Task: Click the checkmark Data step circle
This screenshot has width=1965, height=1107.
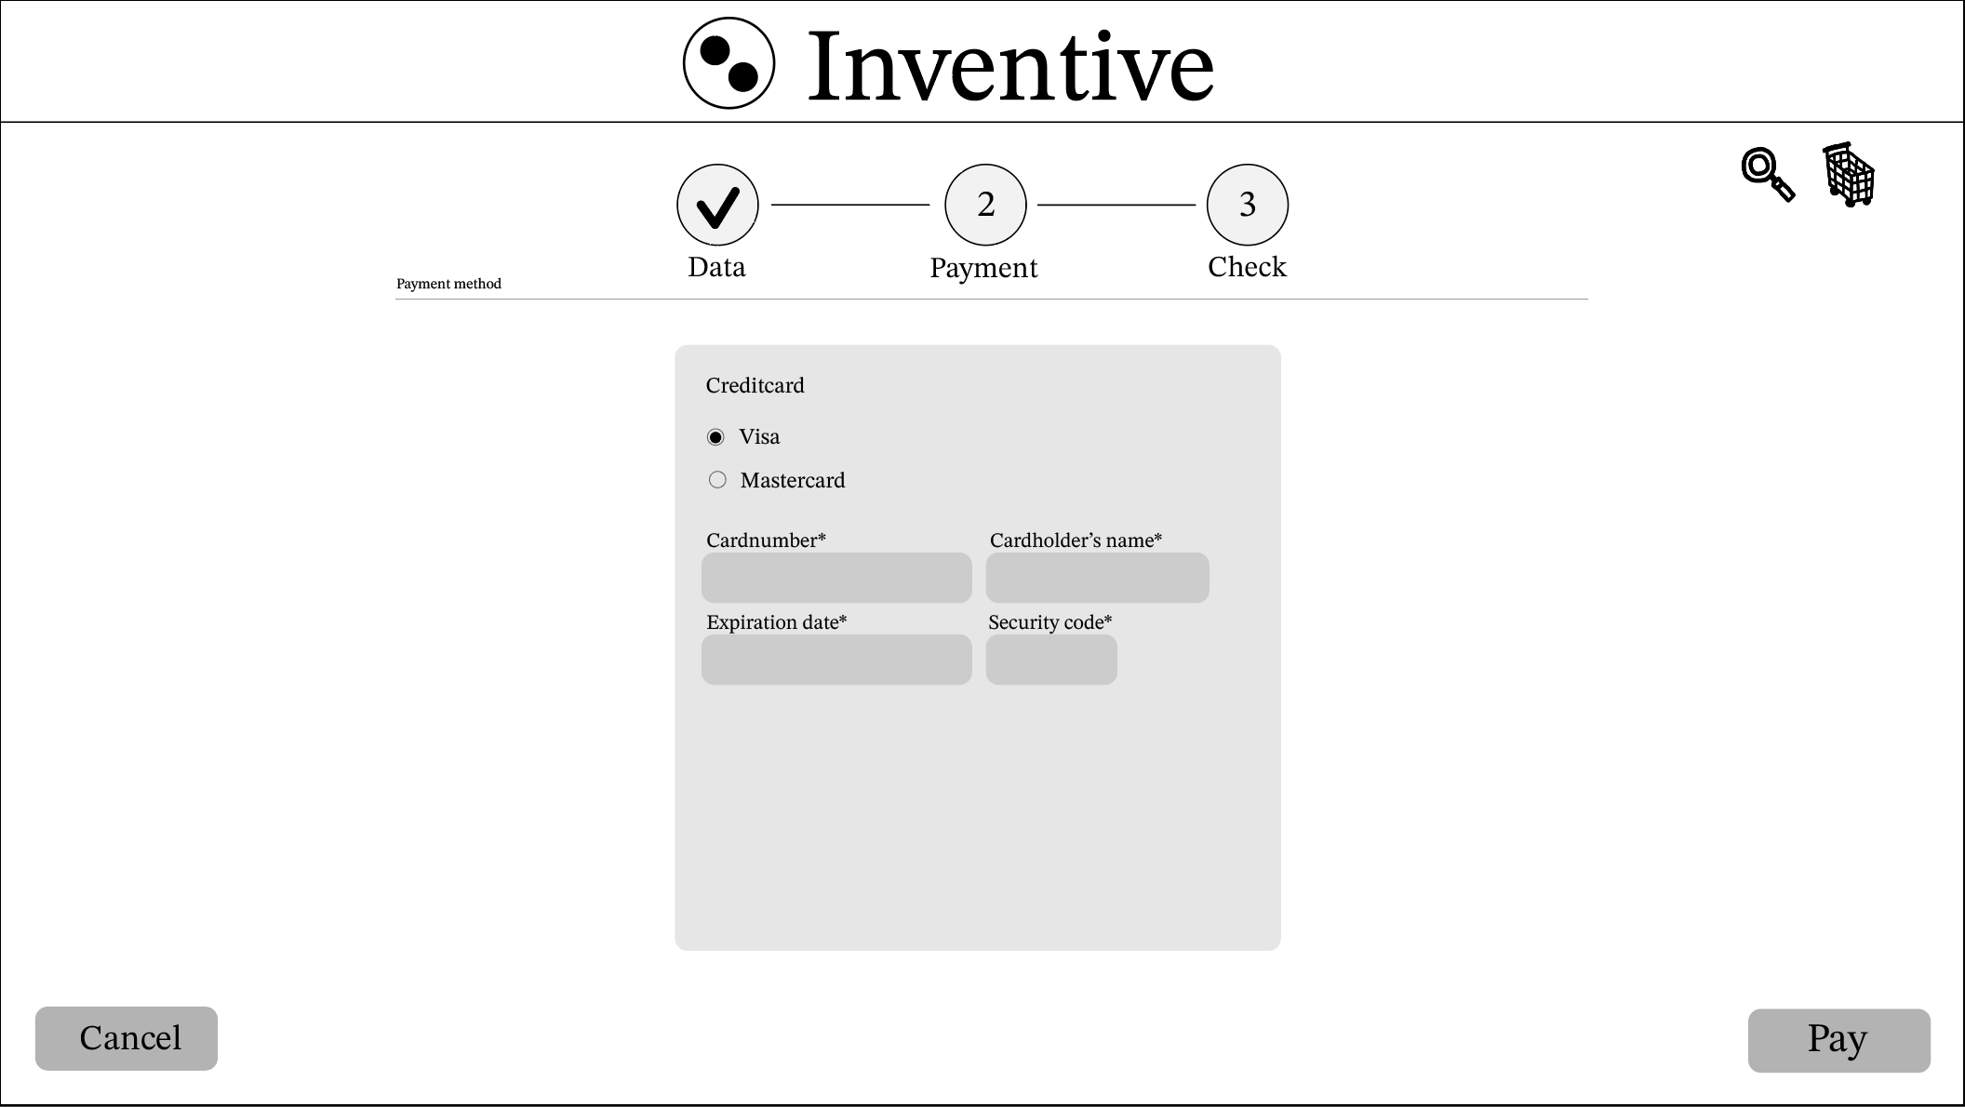Action: pos(717,205)
